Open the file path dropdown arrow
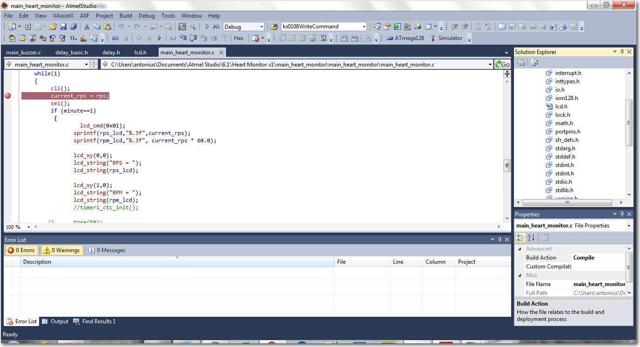The image size is (640, 347). tap(490, 64)
